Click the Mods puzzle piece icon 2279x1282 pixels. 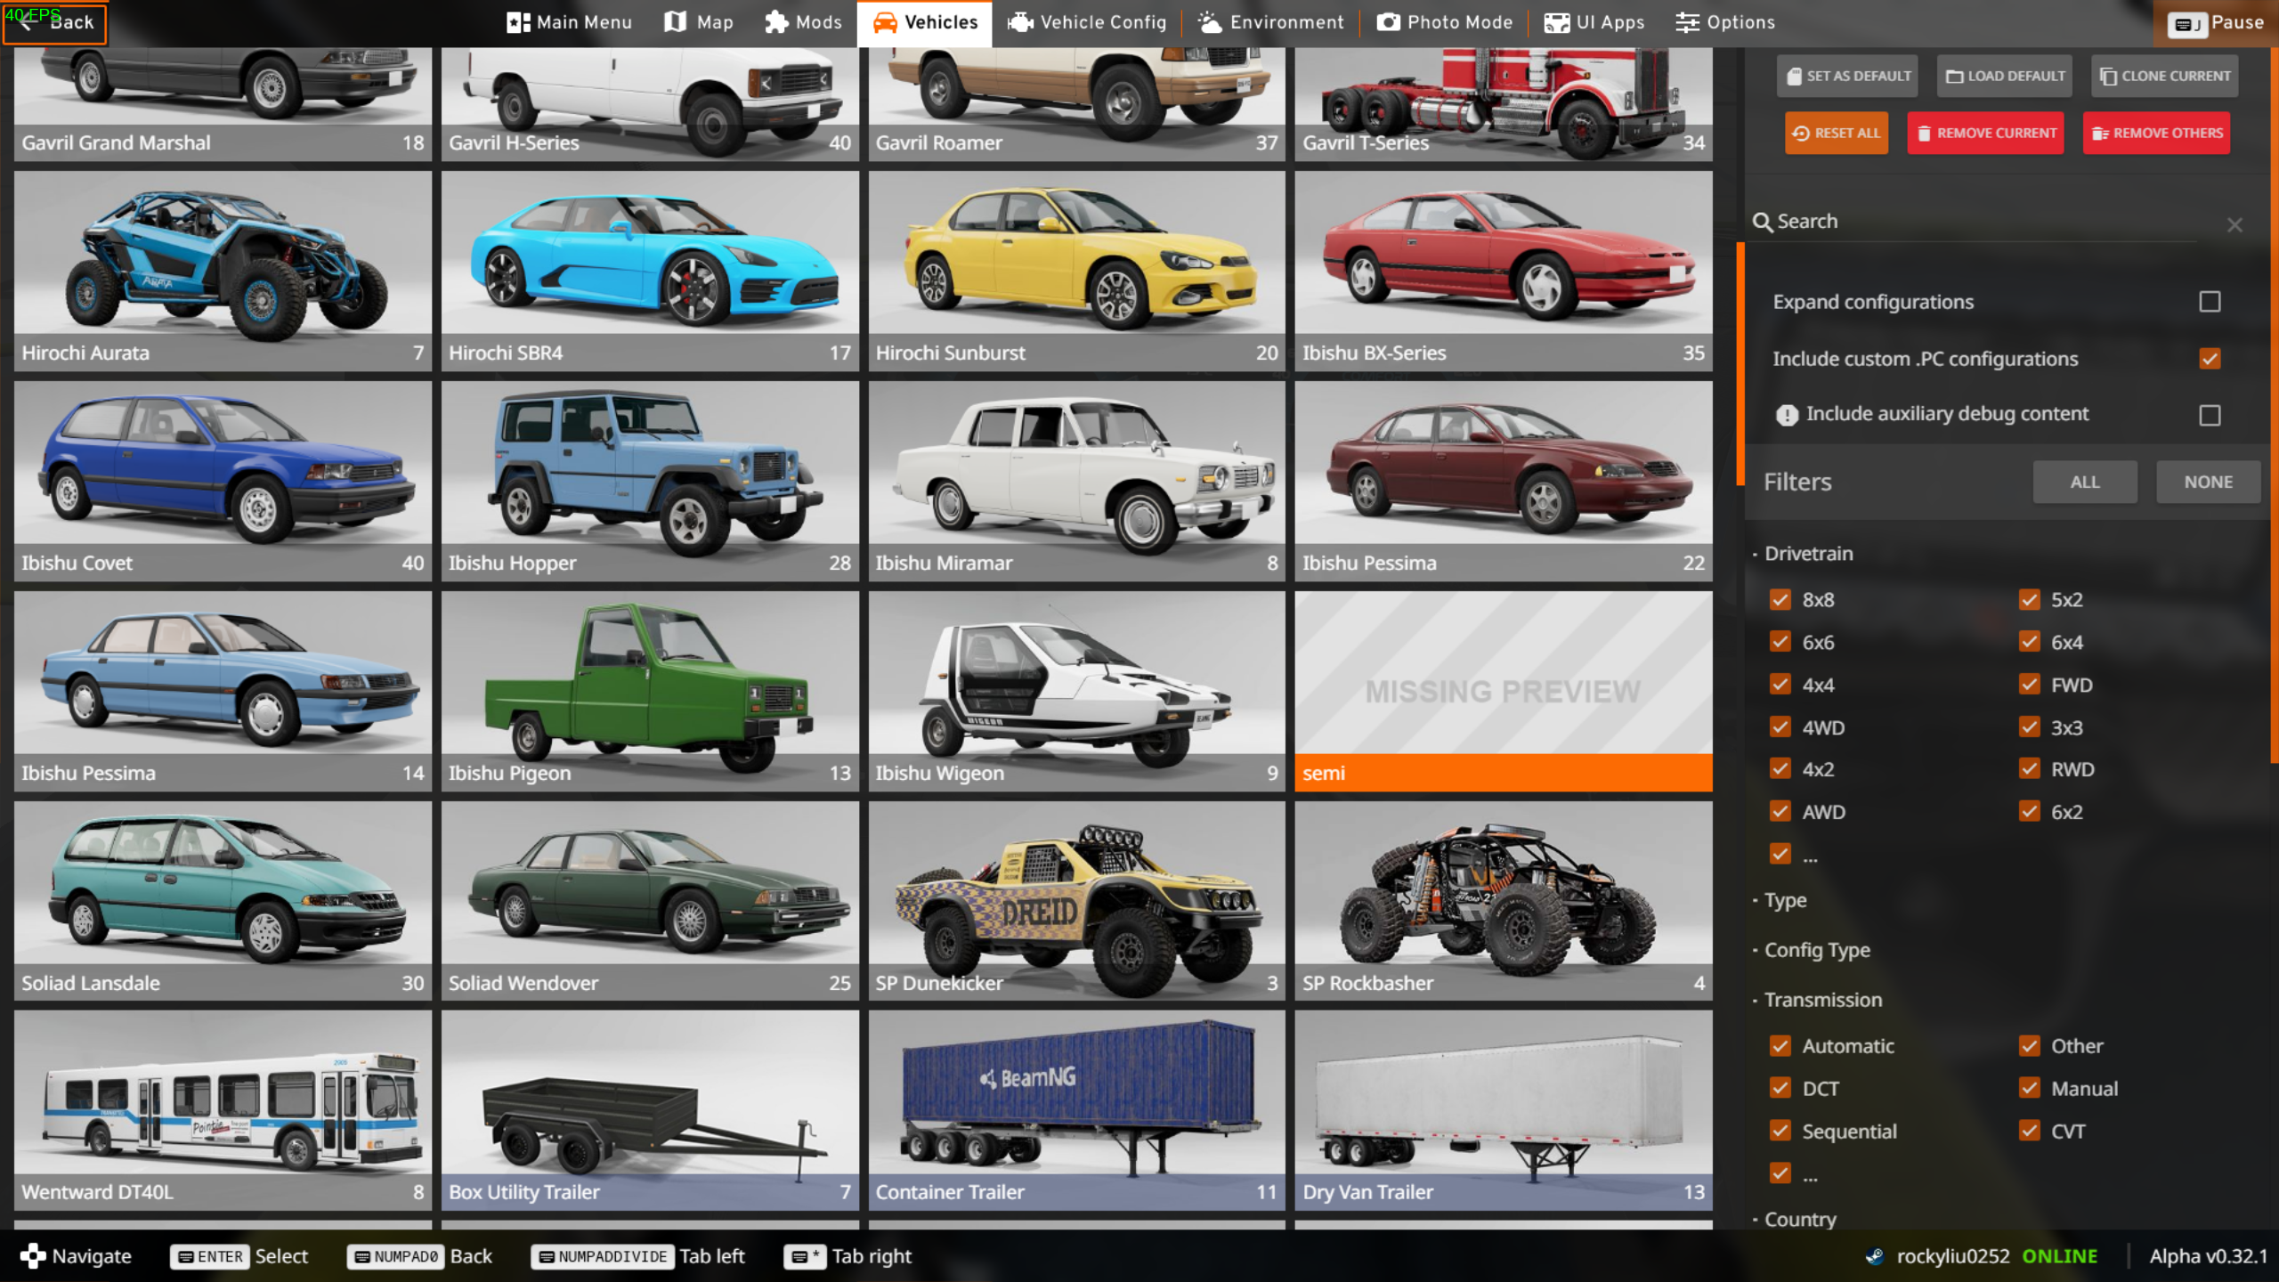776,22
